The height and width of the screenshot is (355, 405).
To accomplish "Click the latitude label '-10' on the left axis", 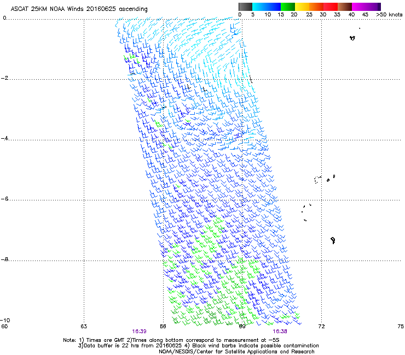I will [5, 320].
